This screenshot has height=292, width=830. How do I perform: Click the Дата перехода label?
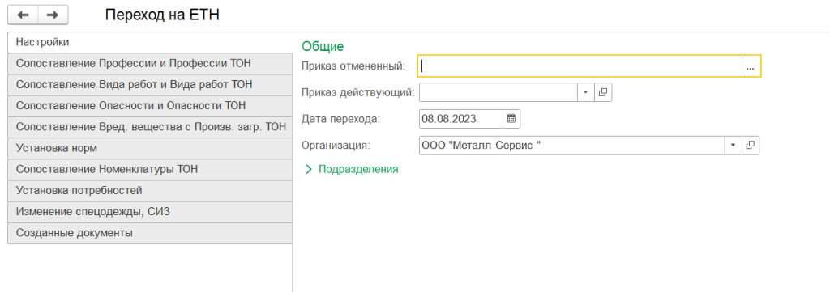tap(340, 119)
